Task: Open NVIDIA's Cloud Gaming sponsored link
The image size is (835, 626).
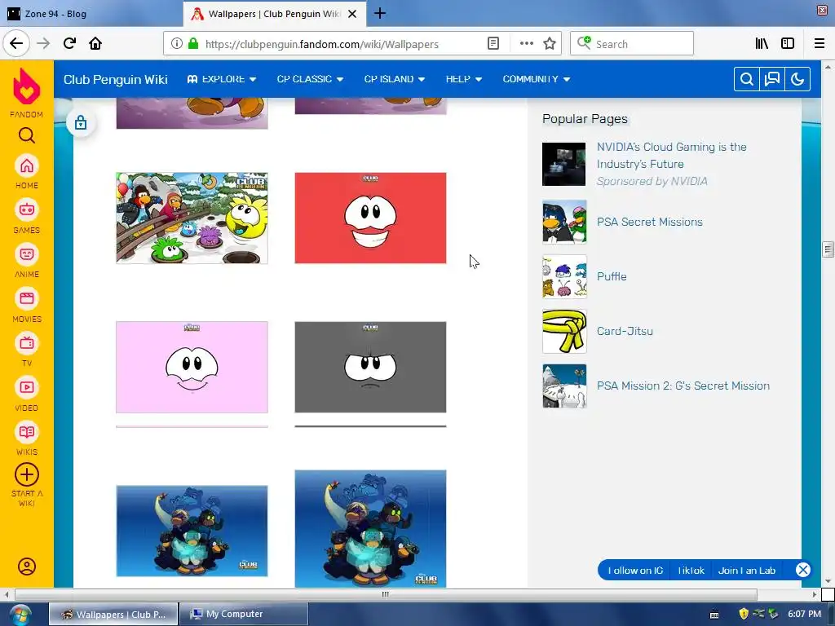Action: tap(672, 156)
